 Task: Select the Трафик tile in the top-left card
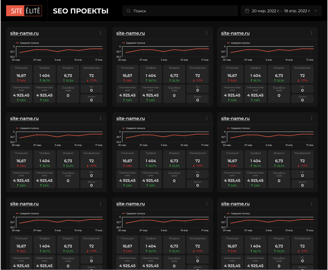click(44, 74)
